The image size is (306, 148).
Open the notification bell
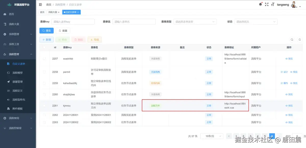coord(260,4)
